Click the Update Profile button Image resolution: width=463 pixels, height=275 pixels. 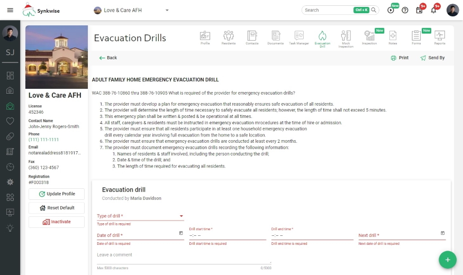click(57, 194)
